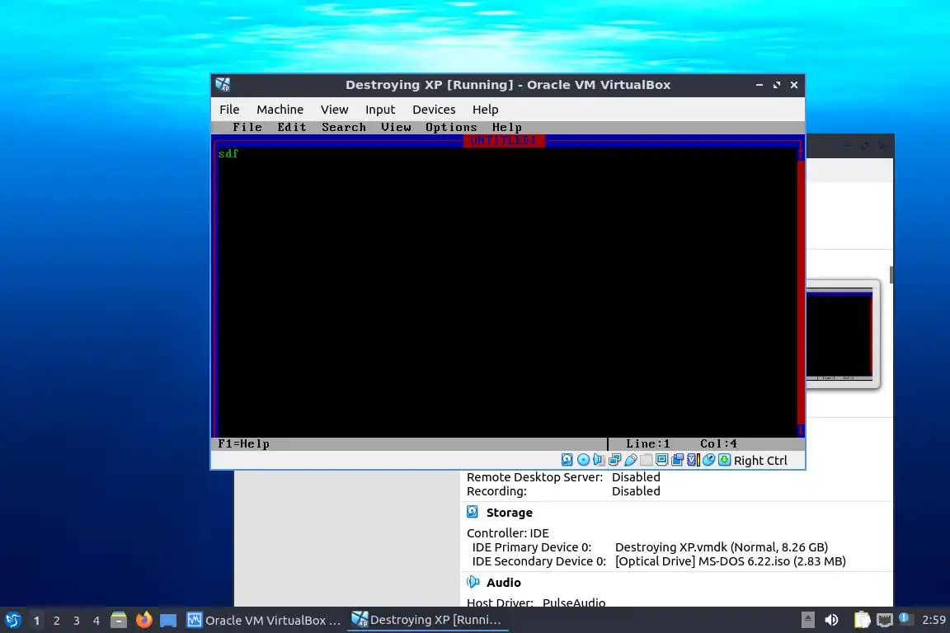Open the VirtualBox View menu
The height and width of the screenshot is (633, 950).
point(335,110)
